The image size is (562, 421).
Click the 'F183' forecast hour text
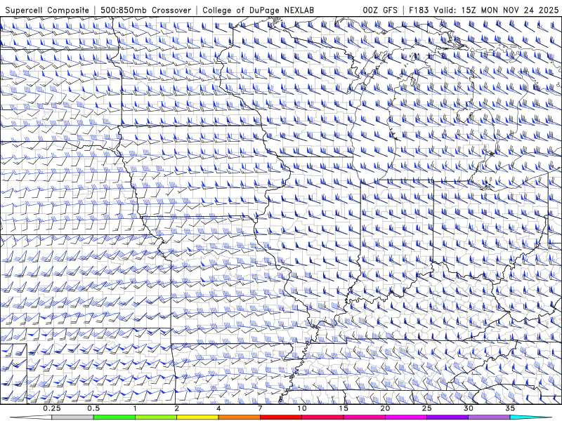point(419,10)
